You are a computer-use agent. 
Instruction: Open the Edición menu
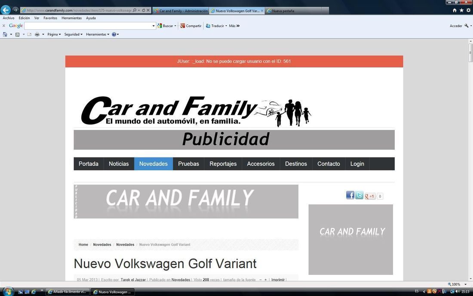click(24, 18)
